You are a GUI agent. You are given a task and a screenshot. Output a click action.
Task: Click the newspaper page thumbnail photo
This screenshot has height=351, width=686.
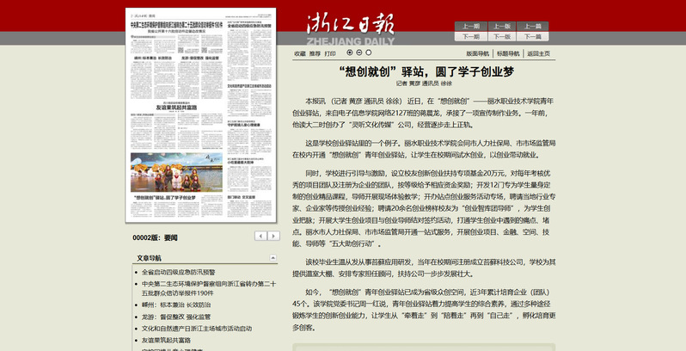click(x=176, y=172)
